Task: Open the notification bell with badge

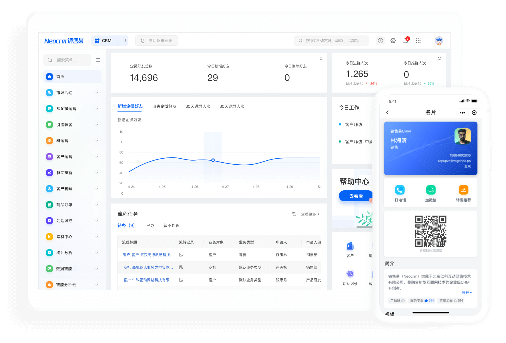Action: click(x=406, y=40)
